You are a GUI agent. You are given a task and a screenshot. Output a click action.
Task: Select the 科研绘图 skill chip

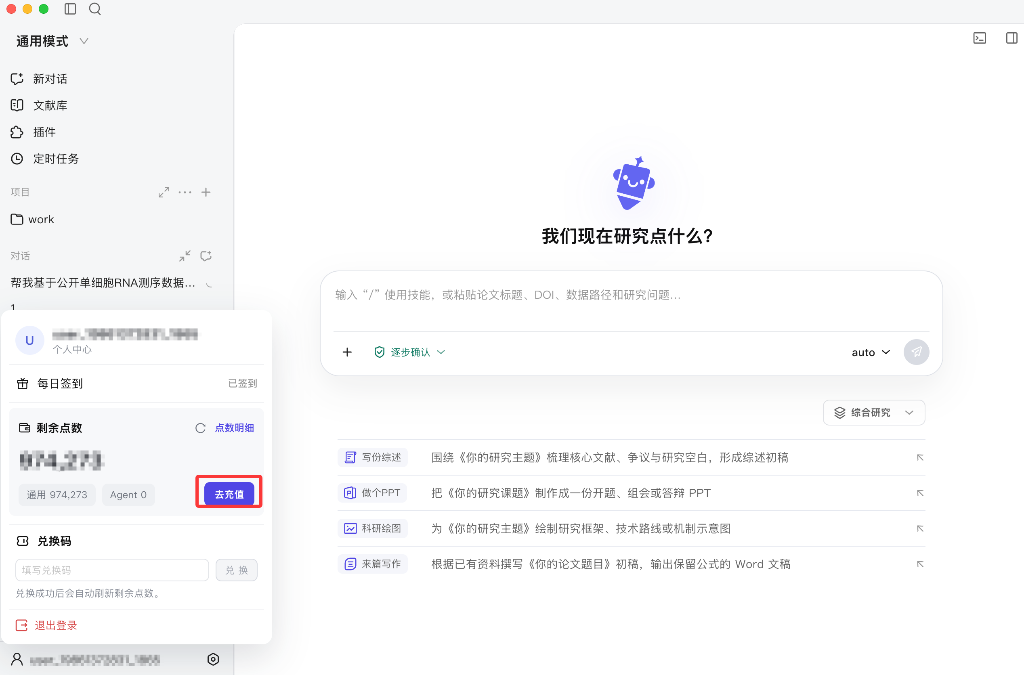(373, 528)
